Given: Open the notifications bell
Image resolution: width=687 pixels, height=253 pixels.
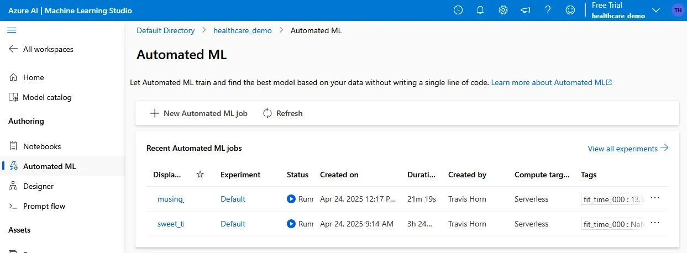Looking at the screenshot, I should 480,10.
